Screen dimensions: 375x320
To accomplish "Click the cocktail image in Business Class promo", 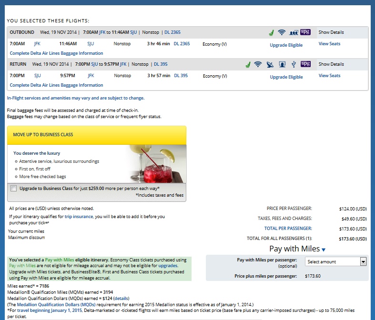I will click(157, 163).
